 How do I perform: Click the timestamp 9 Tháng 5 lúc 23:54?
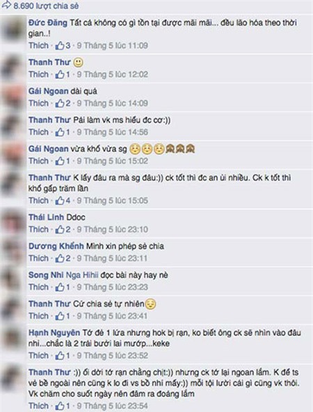pos(113,406)
